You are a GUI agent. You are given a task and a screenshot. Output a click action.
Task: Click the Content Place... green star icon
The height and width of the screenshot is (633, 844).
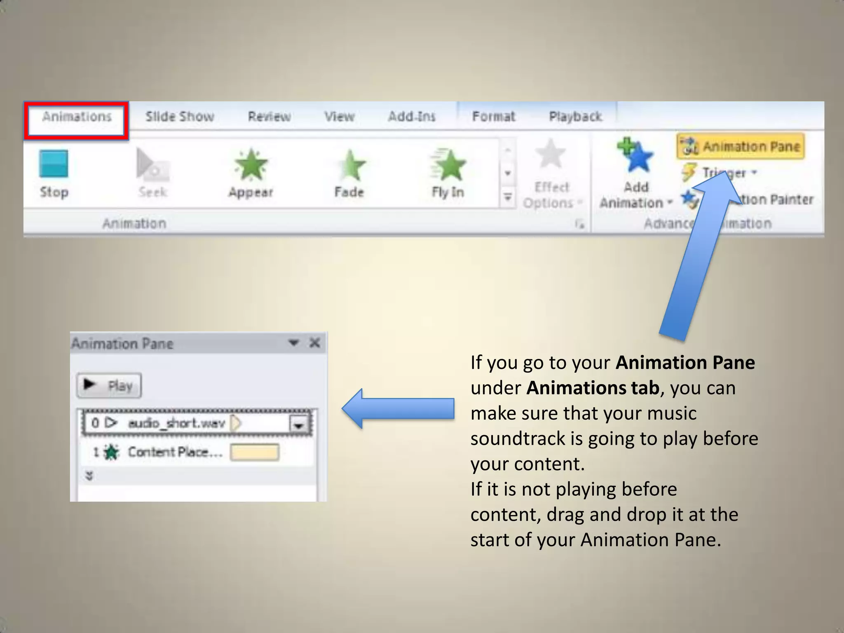click(110, 452)
